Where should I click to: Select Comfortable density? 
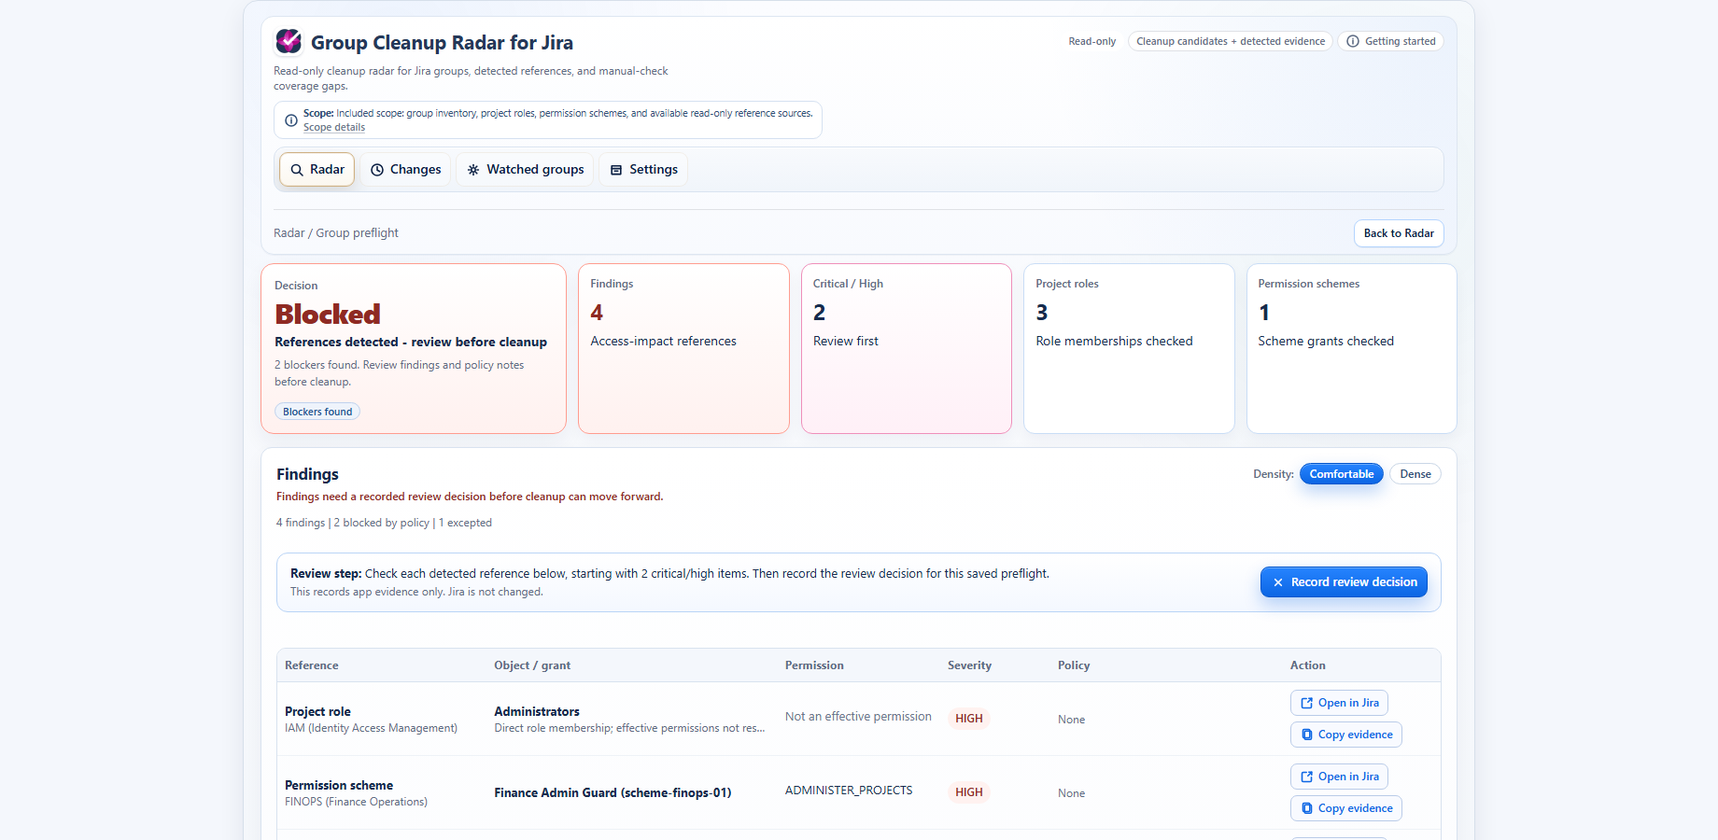(1342, 474)
